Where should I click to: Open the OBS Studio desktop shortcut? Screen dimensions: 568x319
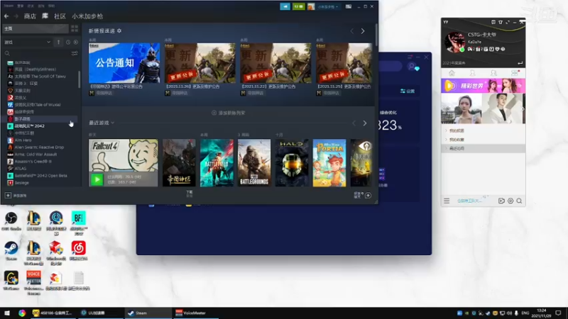click(11, 221)
